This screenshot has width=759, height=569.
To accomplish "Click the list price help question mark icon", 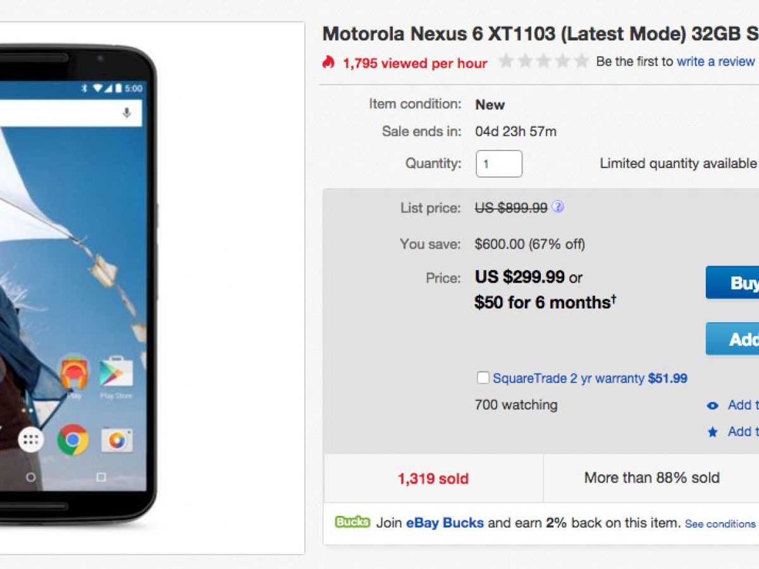I will click(558, 207).
